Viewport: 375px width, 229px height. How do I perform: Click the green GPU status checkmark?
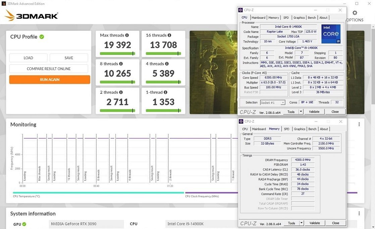[24, 224]
